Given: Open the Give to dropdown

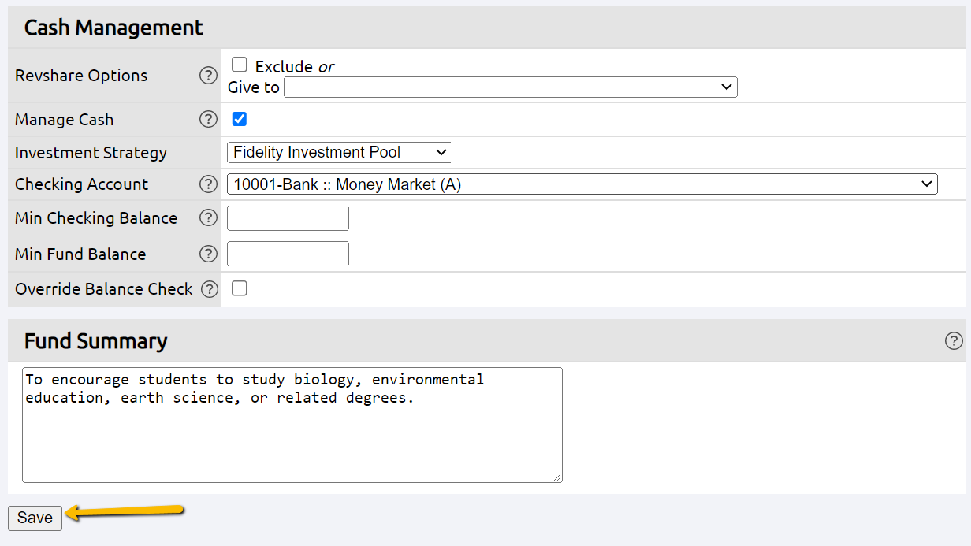Looking at the screenshot, I should pyautogui.click(x=511, y=87).
